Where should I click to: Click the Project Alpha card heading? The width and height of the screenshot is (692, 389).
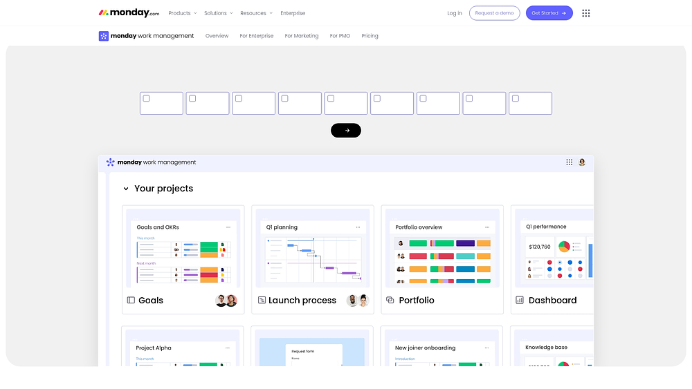154,348
